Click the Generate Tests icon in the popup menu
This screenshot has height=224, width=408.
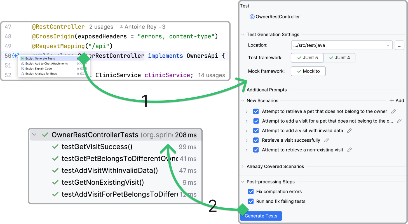(23, 59)
